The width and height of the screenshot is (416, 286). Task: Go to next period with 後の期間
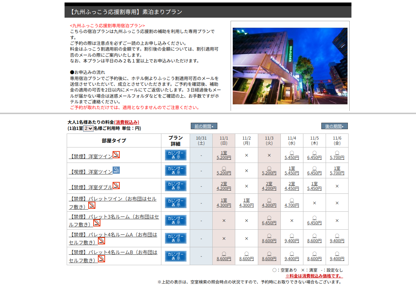[334, 126]
